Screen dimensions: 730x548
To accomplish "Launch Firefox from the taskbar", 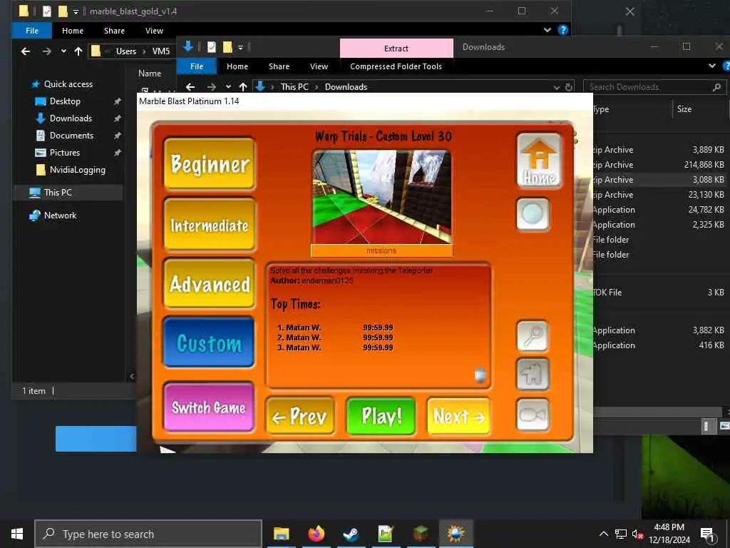I will click(316, 534).
